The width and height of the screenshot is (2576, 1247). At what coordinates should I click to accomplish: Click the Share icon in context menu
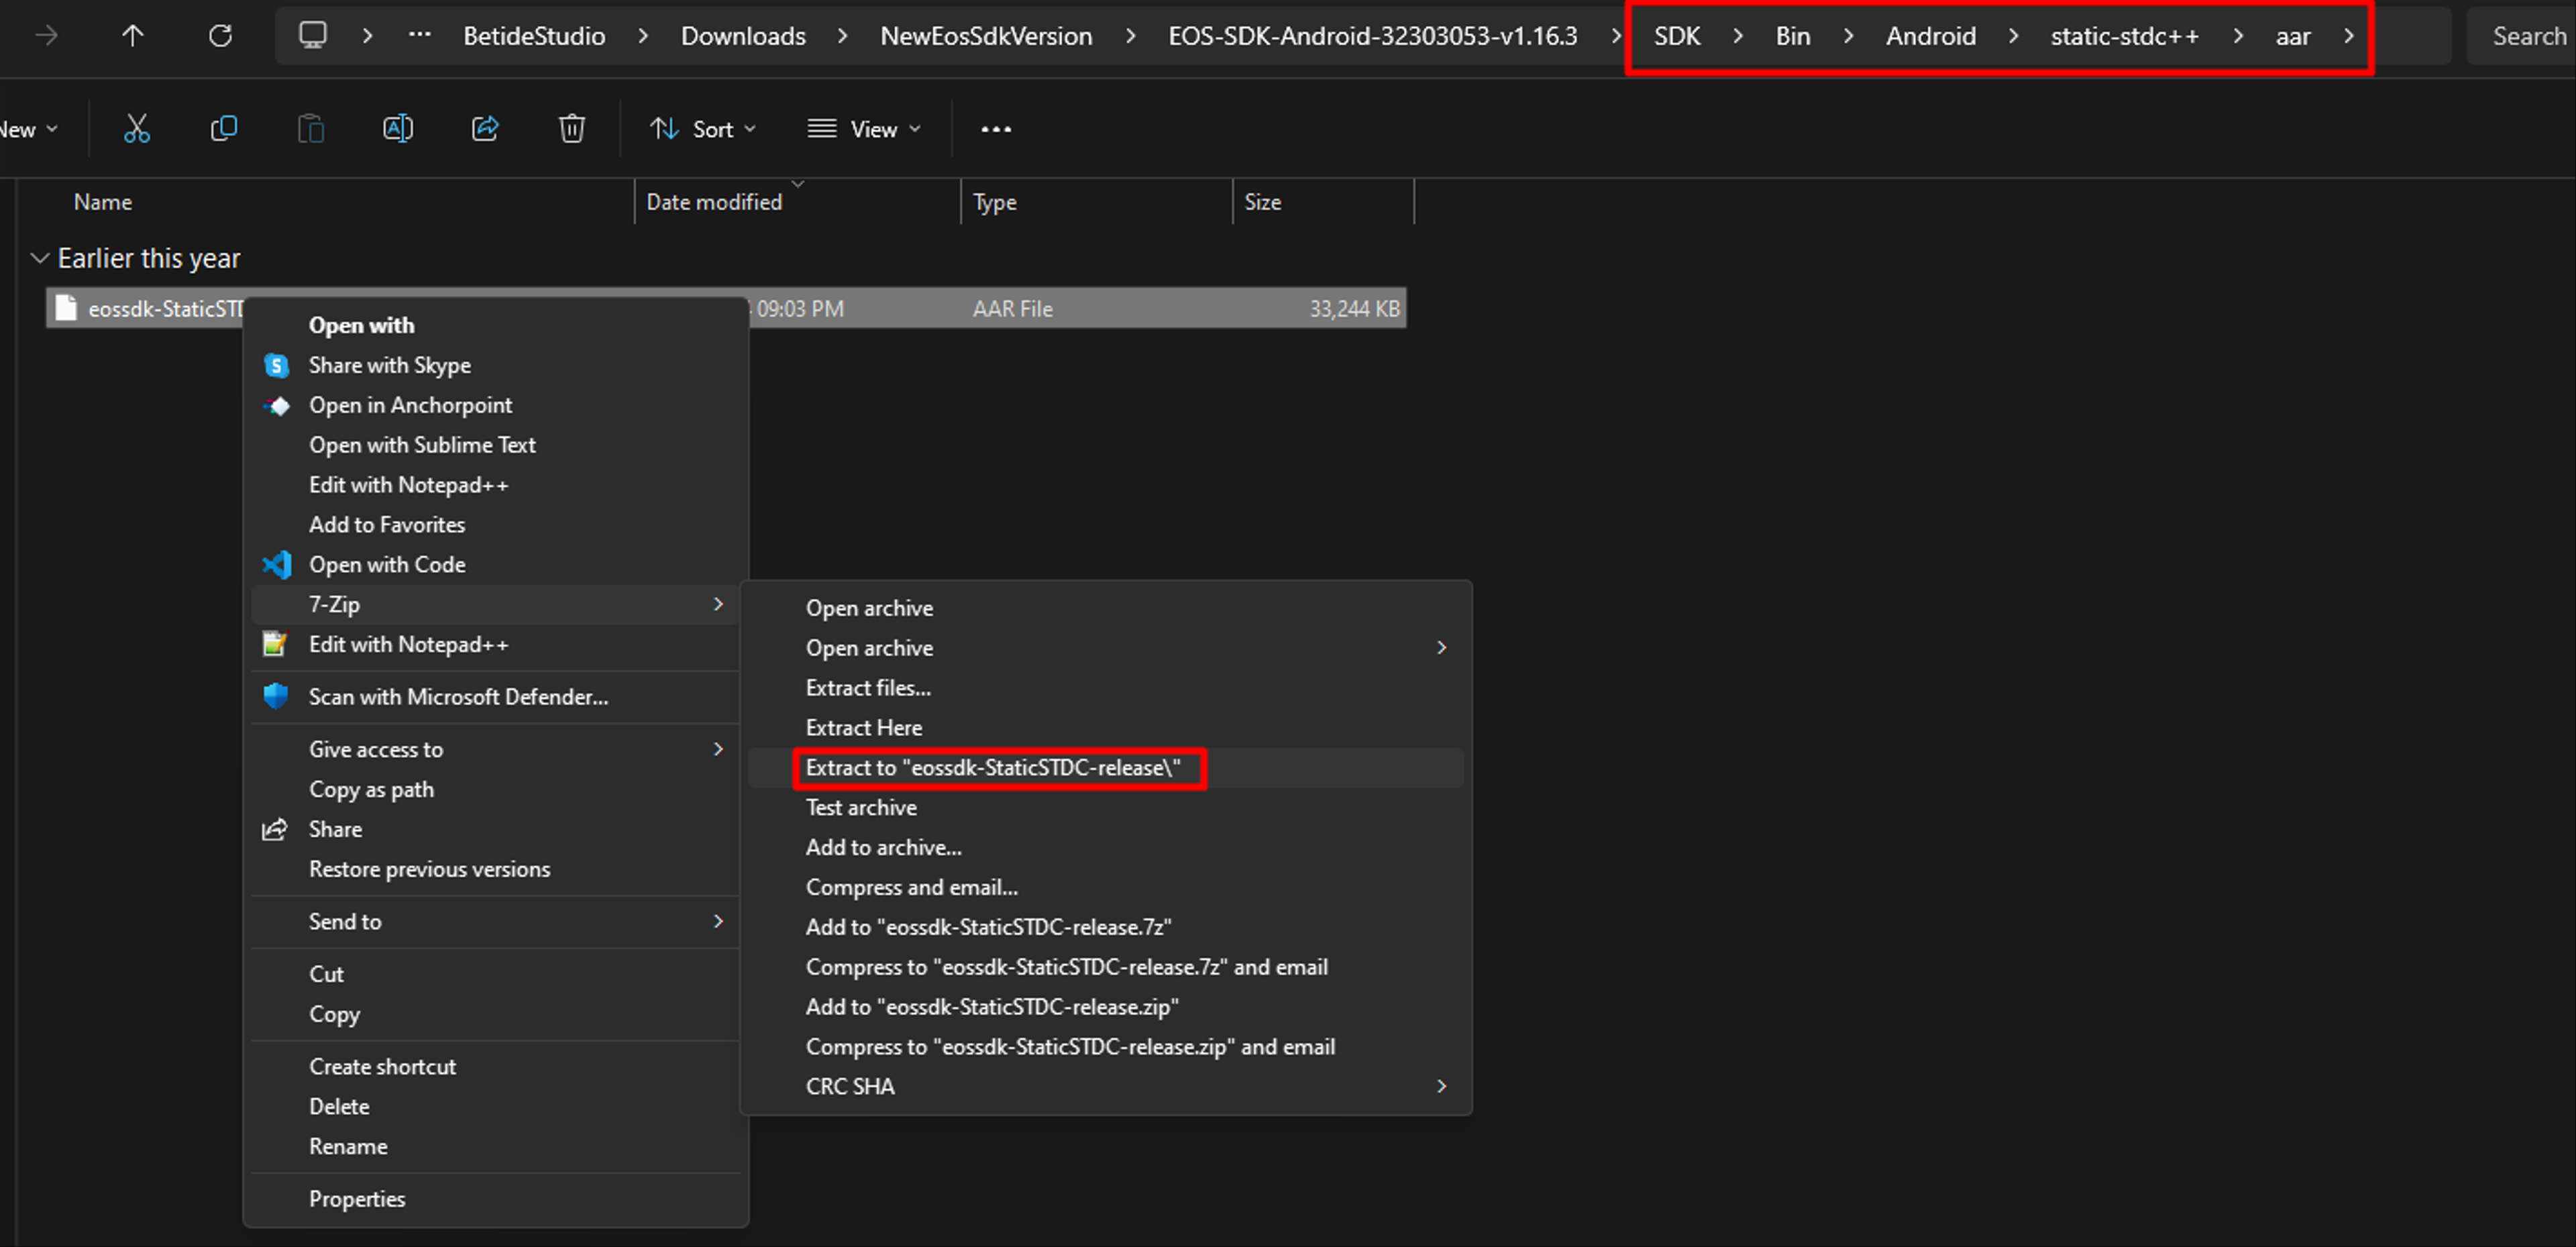click(274, 829)
